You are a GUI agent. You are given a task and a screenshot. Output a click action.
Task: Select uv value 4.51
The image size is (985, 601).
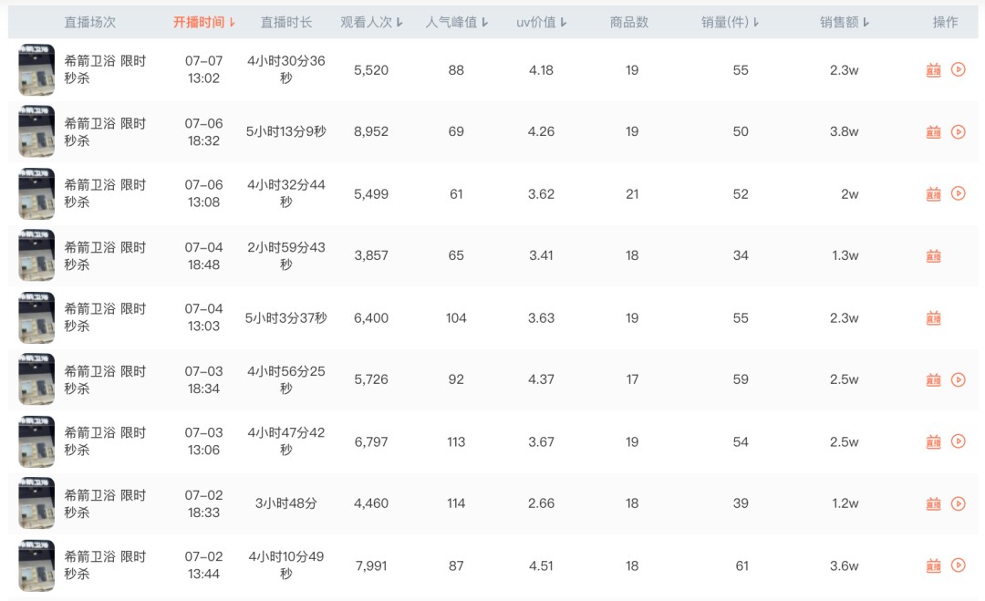coord(541,565)
